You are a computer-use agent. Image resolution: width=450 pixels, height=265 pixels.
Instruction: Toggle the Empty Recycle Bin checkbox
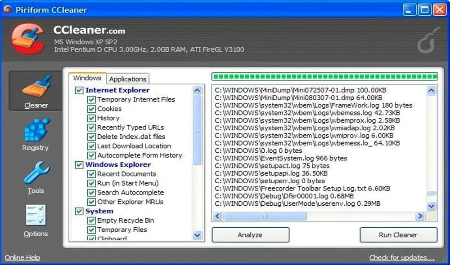point(92,220)
